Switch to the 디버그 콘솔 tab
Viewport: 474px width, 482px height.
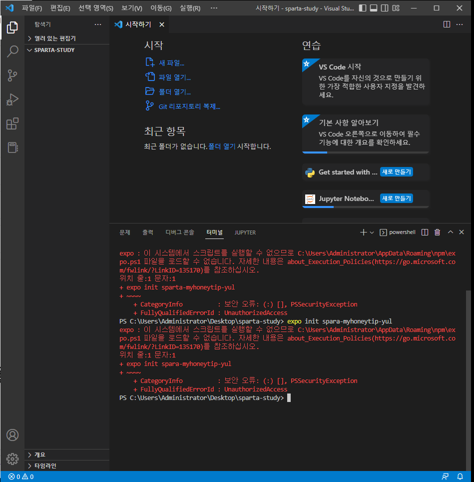click(180, 232)
